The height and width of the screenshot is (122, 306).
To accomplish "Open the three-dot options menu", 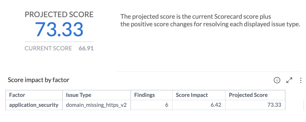I will 301,80.
